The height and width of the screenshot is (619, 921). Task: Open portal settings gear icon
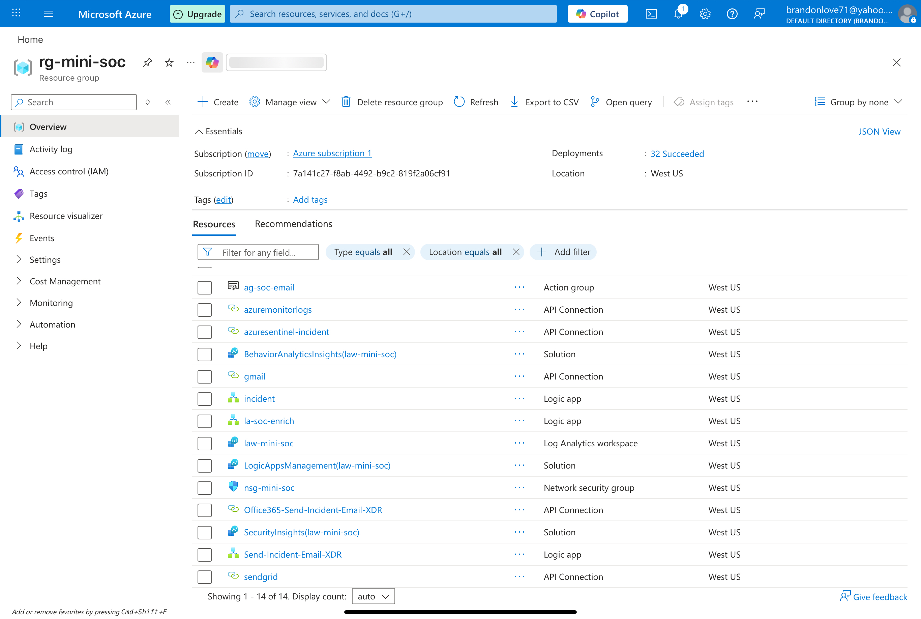click(x=705, y=14)
